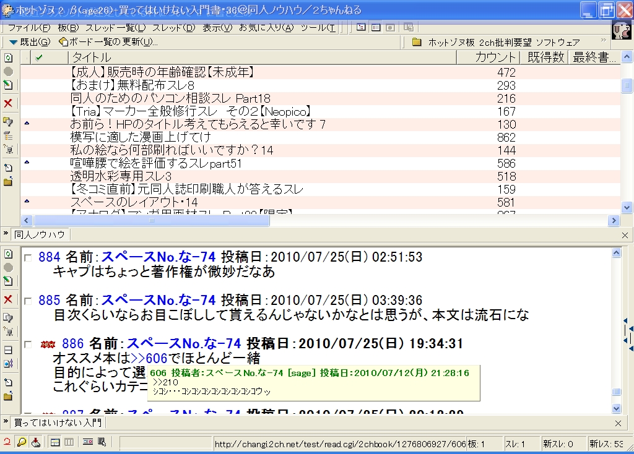Screen dimensions: 634x454
Task: Click the red download-arrow icon in bottom toolbar
Action: click(x=36, y=442)
